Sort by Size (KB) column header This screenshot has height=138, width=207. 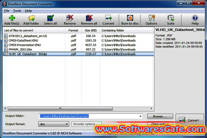[91, 30]
